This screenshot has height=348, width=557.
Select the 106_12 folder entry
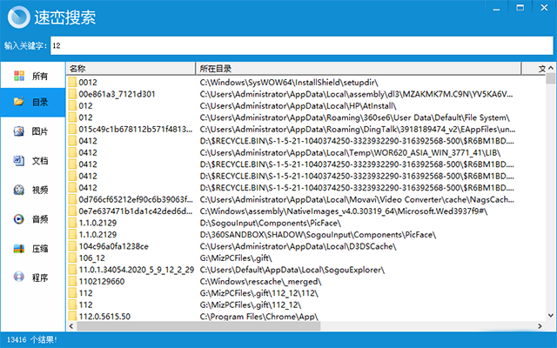(x=91, y=258)
